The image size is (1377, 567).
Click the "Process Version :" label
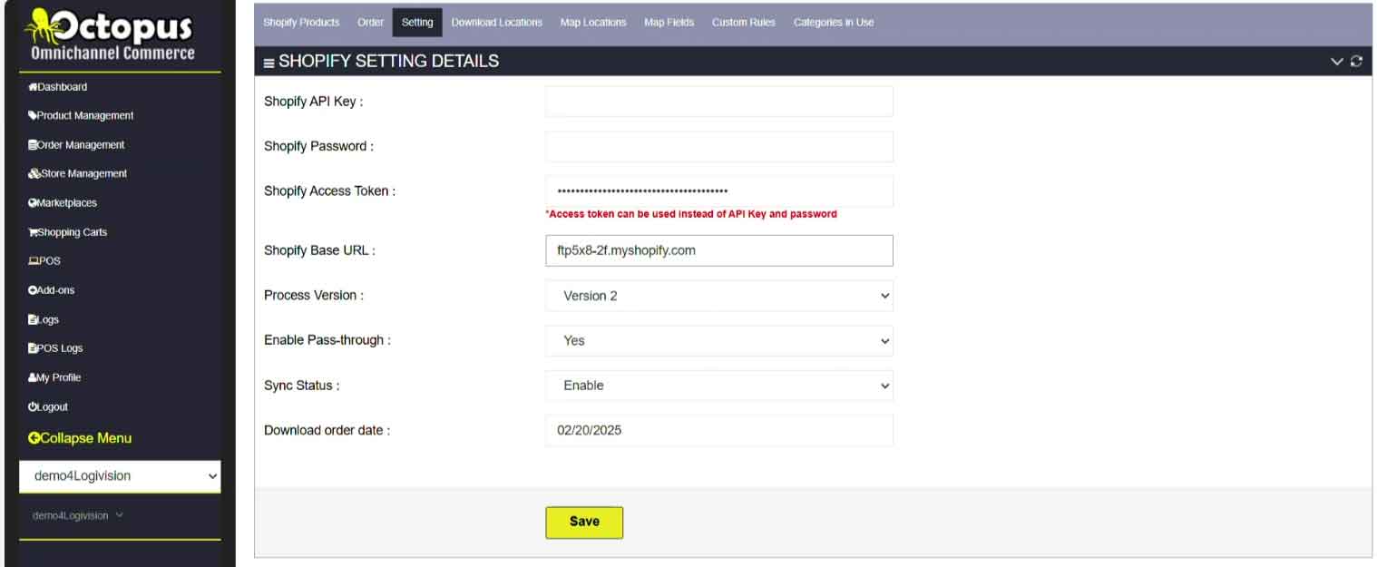tap(313, 296)
